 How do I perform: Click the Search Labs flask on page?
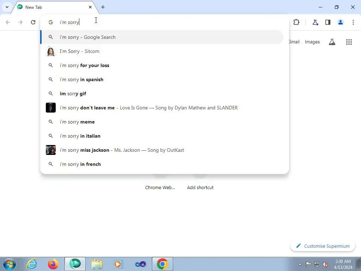click(332, 42)
